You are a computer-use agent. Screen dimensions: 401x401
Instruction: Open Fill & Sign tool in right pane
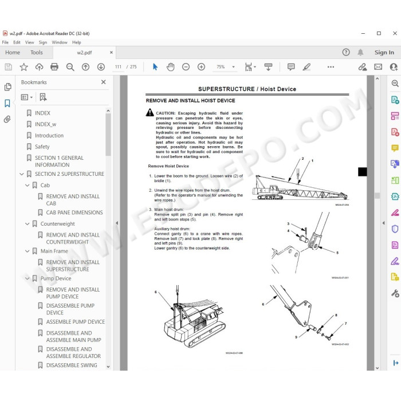[x=395, y=261]
